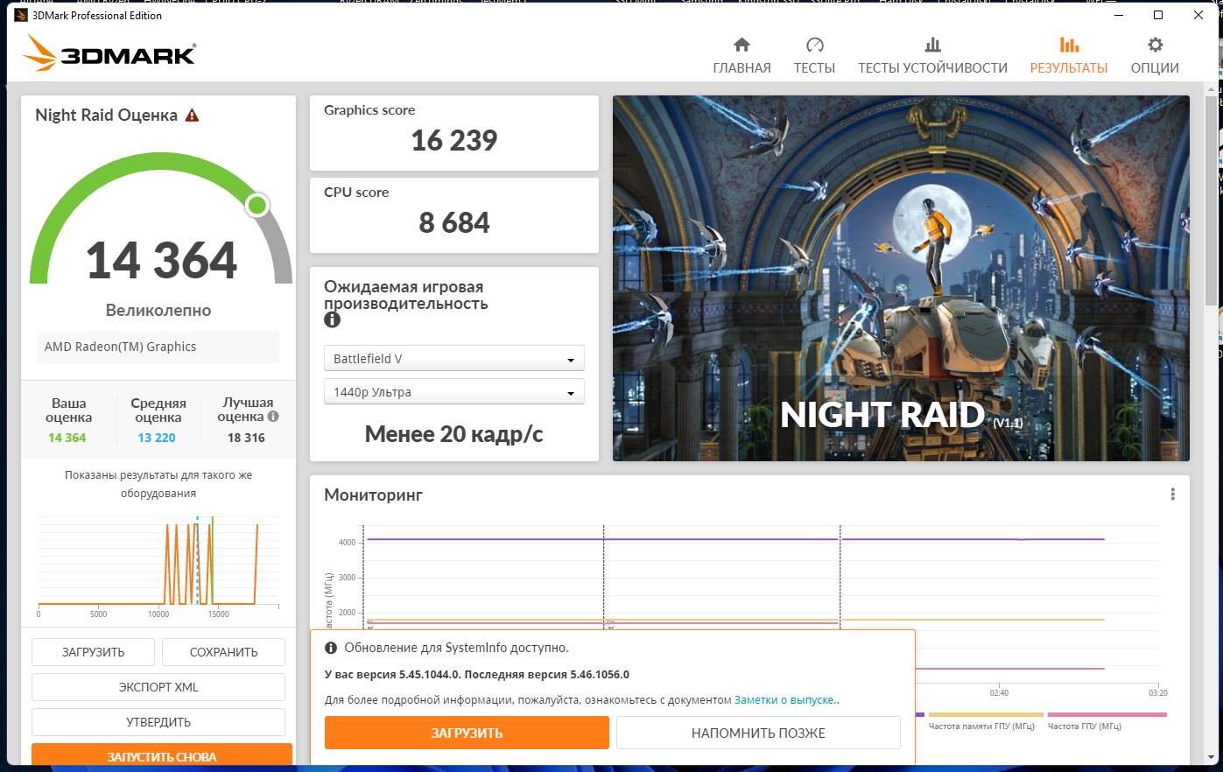Click the Средняя оценка value 13 220
Image resolution: width=1223 pixels, height=772 pixels.
pyautogui.click(x=157, y=438)
